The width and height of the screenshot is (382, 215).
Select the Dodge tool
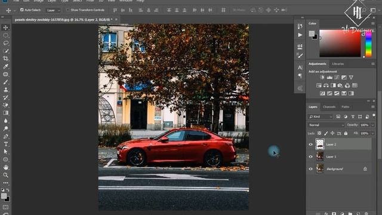[x=5, y=128]
